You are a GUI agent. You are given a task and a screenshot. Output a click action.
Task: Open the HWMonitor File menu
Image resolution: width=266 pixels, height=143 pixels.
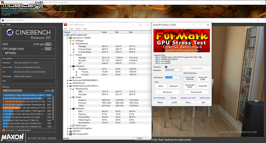66,29
